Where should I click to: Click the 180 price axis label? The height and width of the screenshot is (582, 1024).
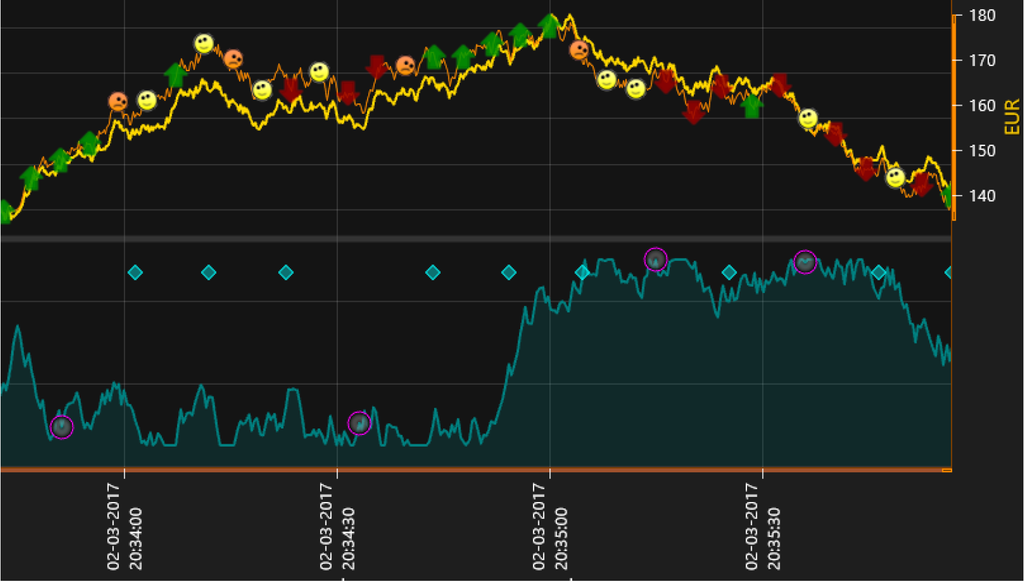click(982, 16)
